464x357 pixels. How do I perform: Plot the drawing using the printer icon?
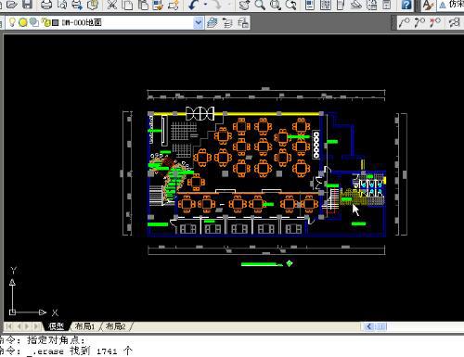coord(46,5)
